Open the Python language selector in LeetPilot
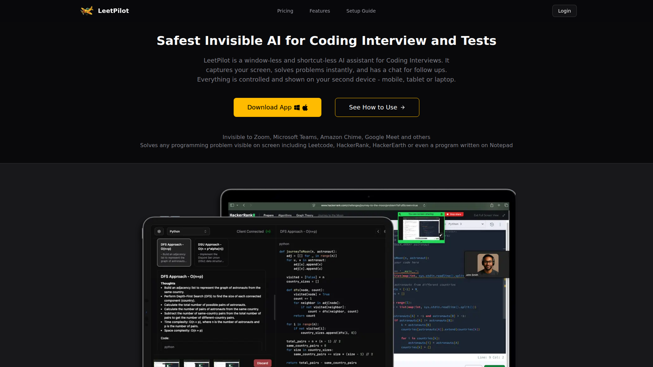The width and height of the screenshot is (653, 367). [x=188, y=231]
